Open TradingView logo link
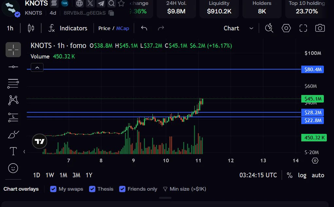Image resolution: width=334 pixels, height=207 pixels. click(39, 141)
